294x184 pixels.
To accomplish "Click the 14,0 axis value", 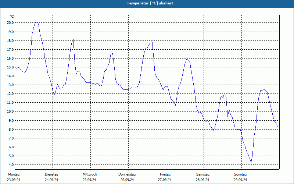I will pos(10,76).
